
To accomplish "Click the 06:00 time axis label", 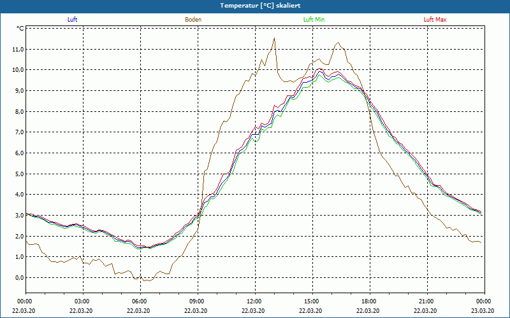I will point(139,301).
